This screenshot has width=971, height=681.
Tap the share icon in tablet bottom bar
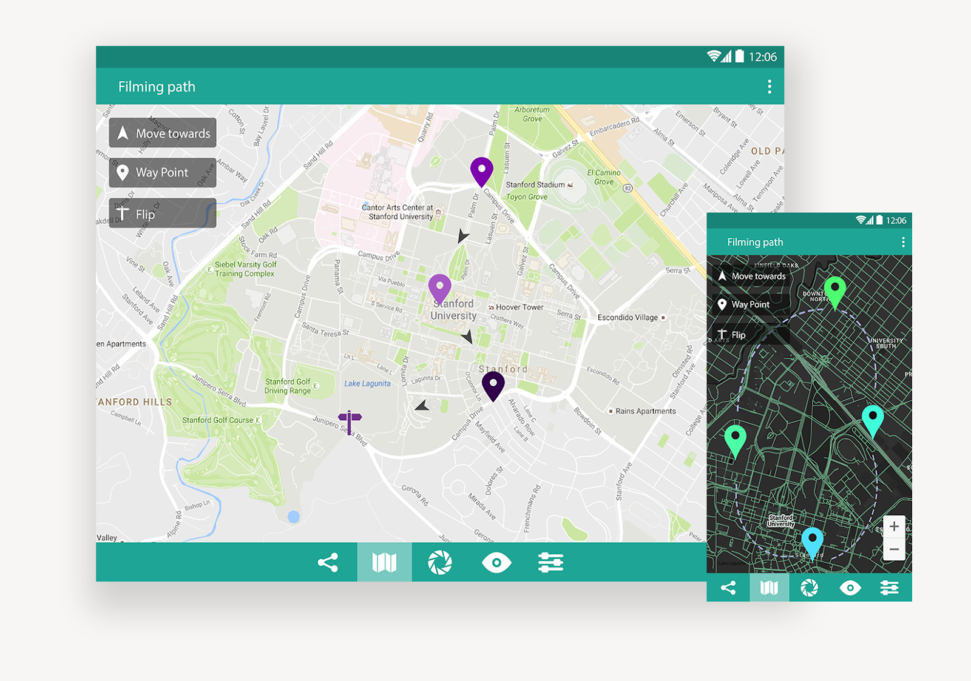click(x=328, y=563)
